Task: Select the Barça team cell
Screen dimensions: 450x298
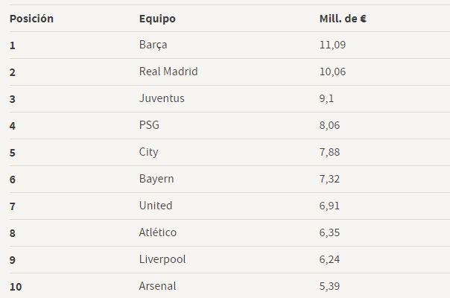Action: point(153,45)
